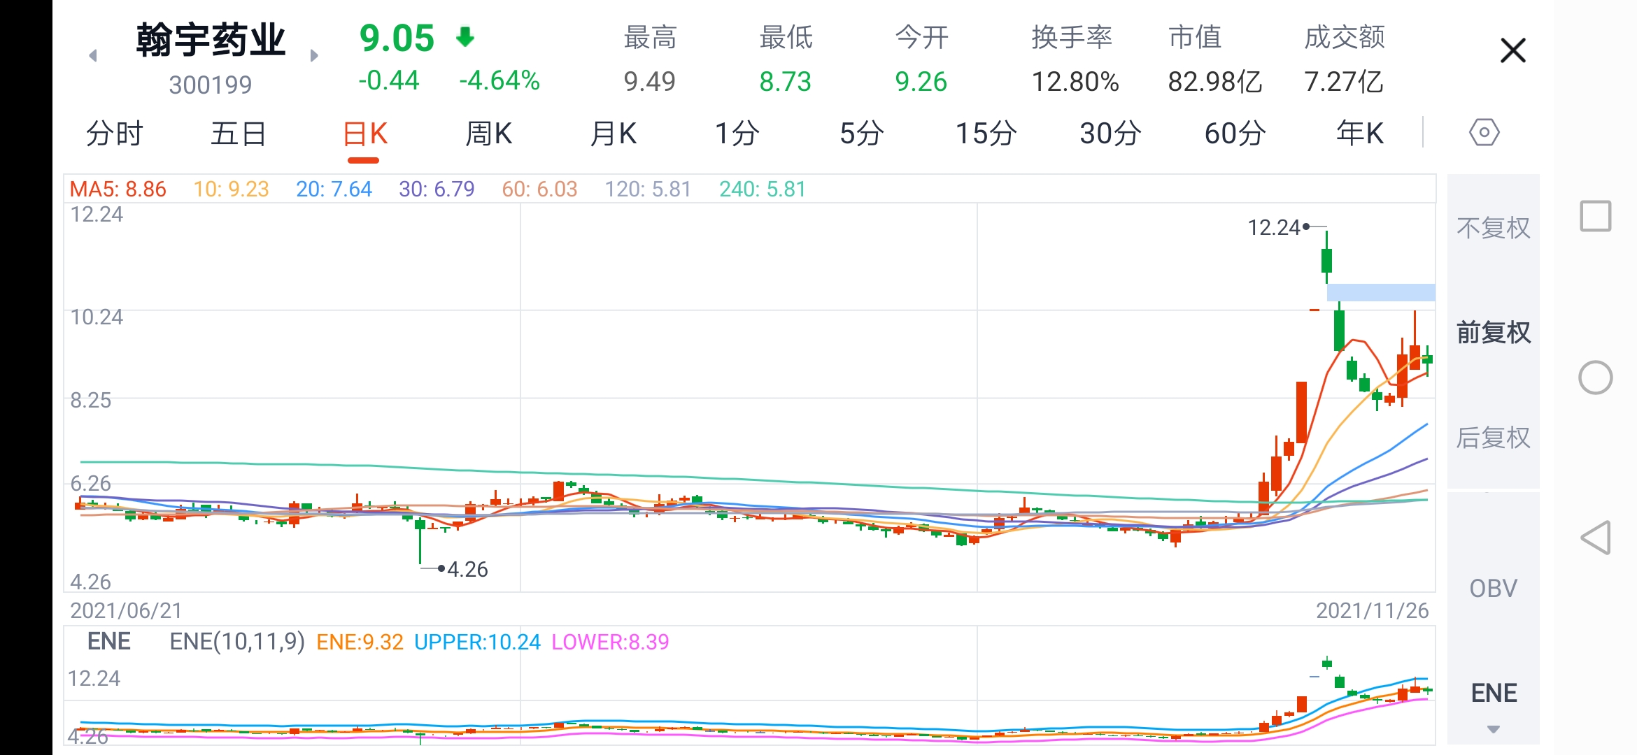Switch to 60分 chart tab
Viewport: 1637px width, 755px height.
[x=1235, y=133]
